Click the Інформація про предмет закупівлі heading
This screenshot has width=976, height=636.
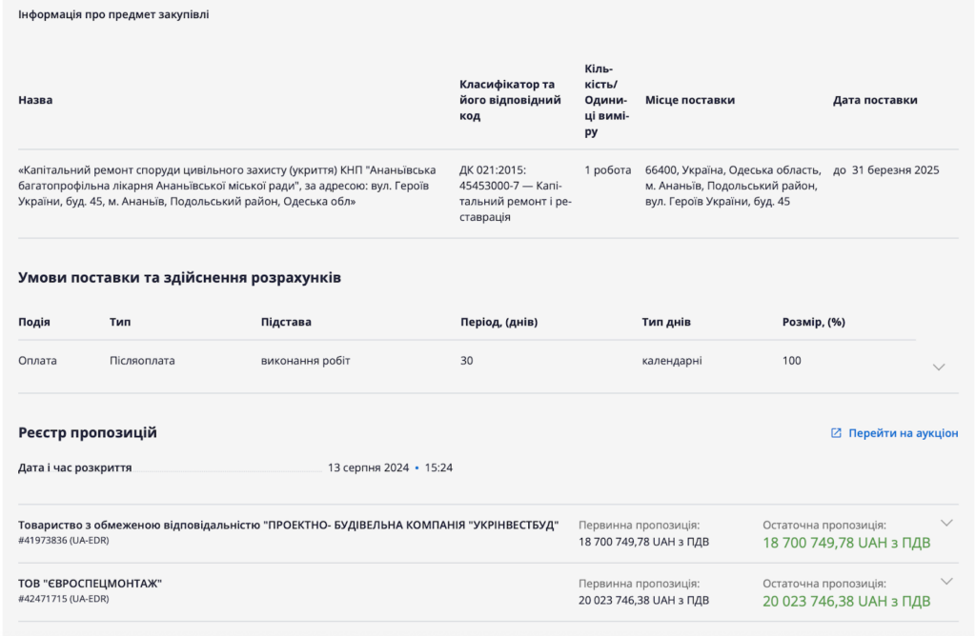(113, 15)
